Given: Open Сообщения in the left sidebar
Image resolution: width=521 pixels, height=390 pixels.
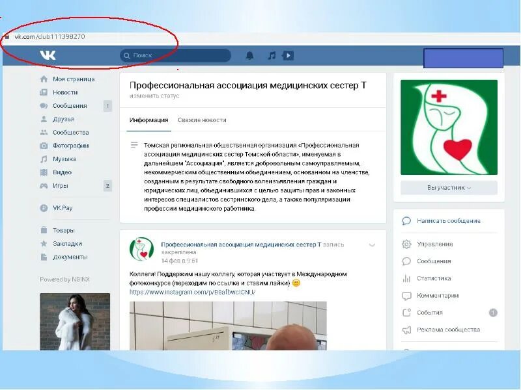Looking at the screenshot, I should [x=70, y=106].
